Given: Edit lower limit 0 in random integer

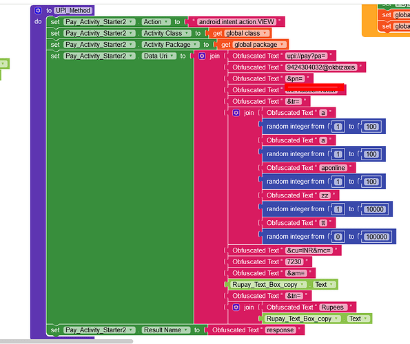Looking at the screenshot, I should pyautogui.click(x=338, y=237).
